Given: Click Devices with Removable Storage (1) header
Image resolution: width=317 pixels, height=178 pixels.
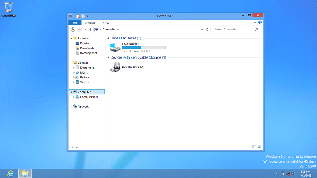Looking at the screenshot, I should [x=138, y=57].
